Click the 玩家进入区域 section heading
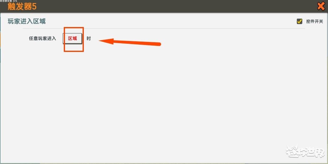This screenshot has width=328, height=164. [x=26, y=21]
